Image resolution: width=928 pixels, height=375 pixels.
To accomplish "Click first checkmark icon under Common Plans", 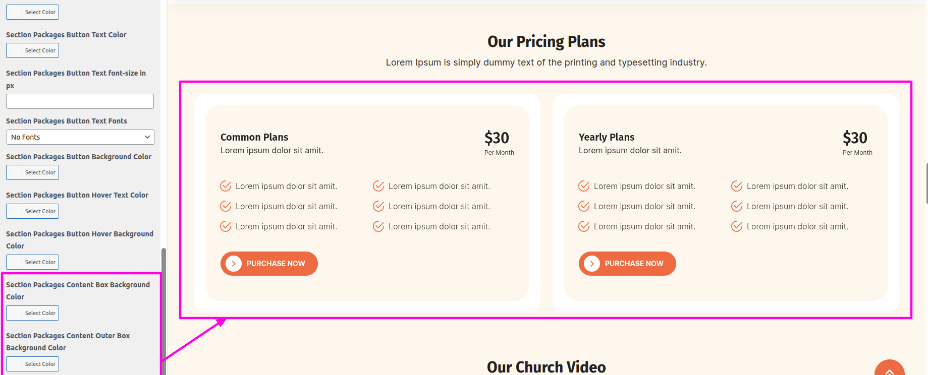I will [x=226, y=186].
